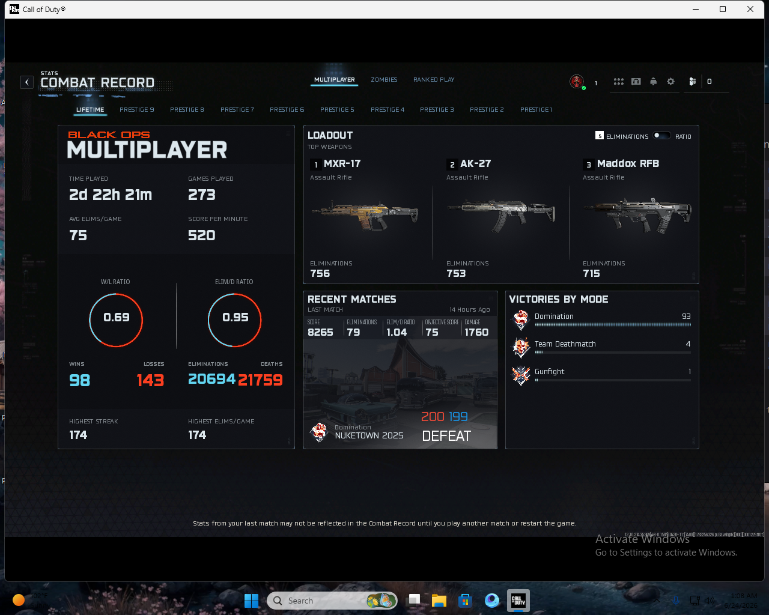Select the Prestige 8 tab

[x=187, y=110]
